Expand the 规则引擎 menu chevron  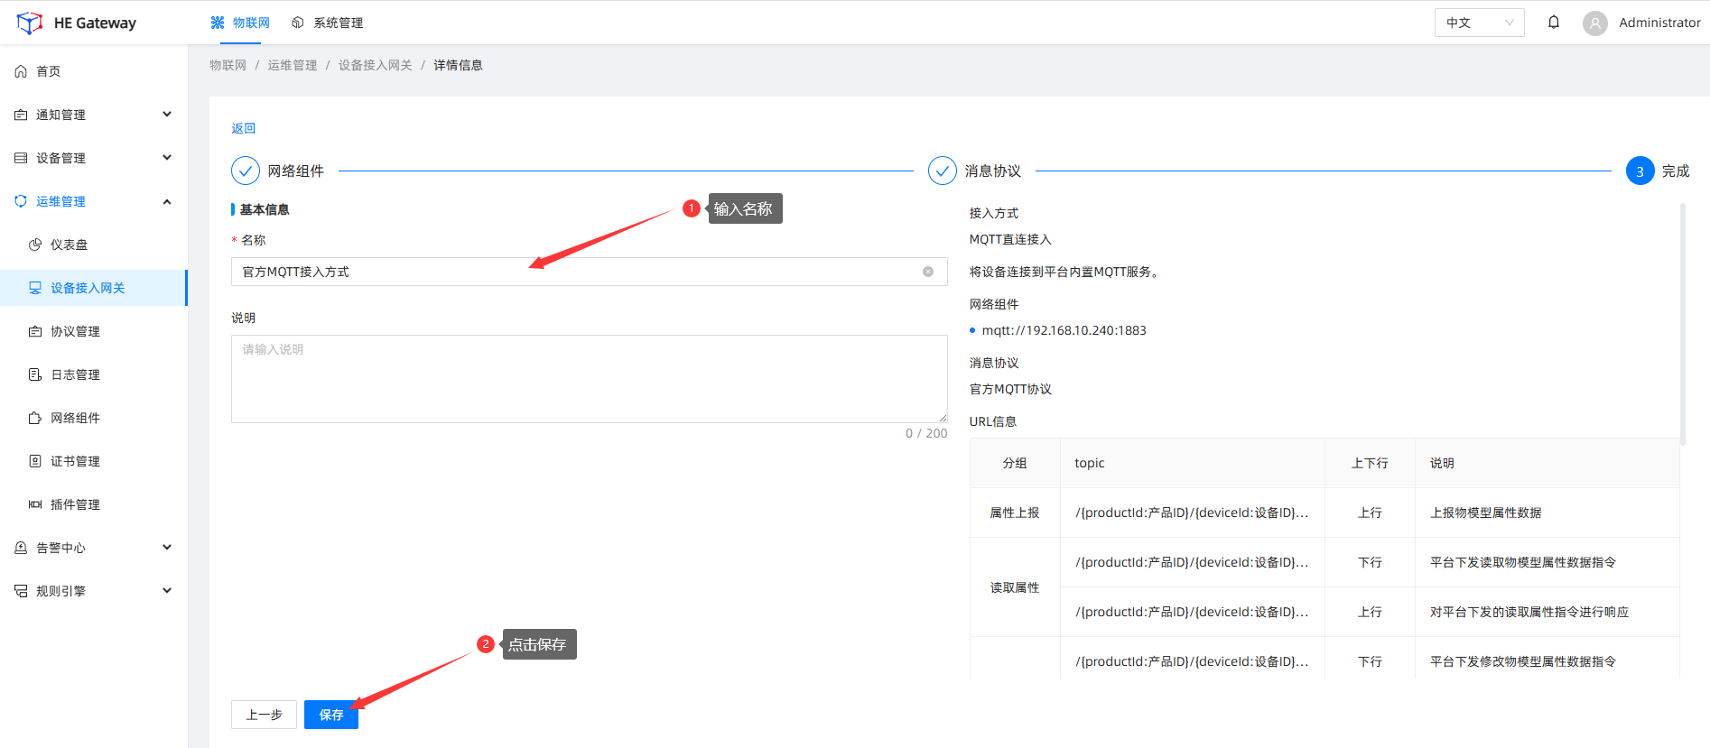(167, 591)
